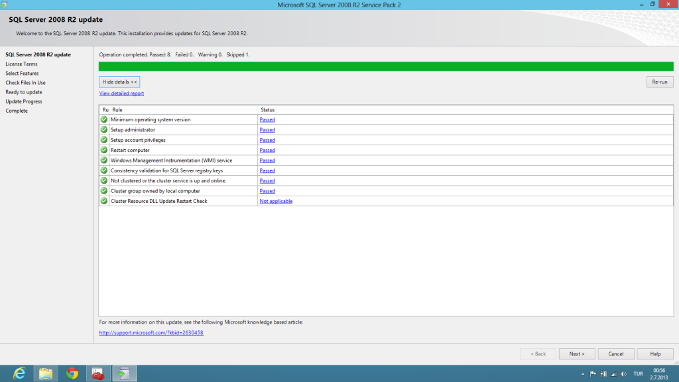Open Internet Explorer from taskbar
The height and width of the screenshot is (382, 679).
point(19,373)
